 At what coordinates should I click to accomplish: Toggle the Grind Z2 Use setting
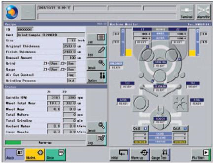(72, 63)
